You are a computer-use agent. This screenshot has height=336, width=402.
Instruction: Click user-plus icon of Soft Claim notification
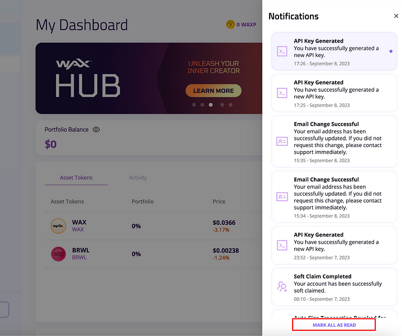tap(282, 287)
